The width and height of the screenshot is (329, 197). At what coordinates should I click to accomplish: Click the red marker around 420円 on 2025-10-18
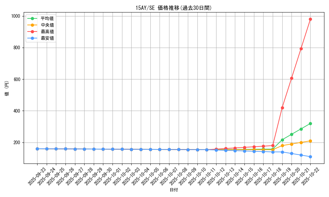(x=282, y=108)
